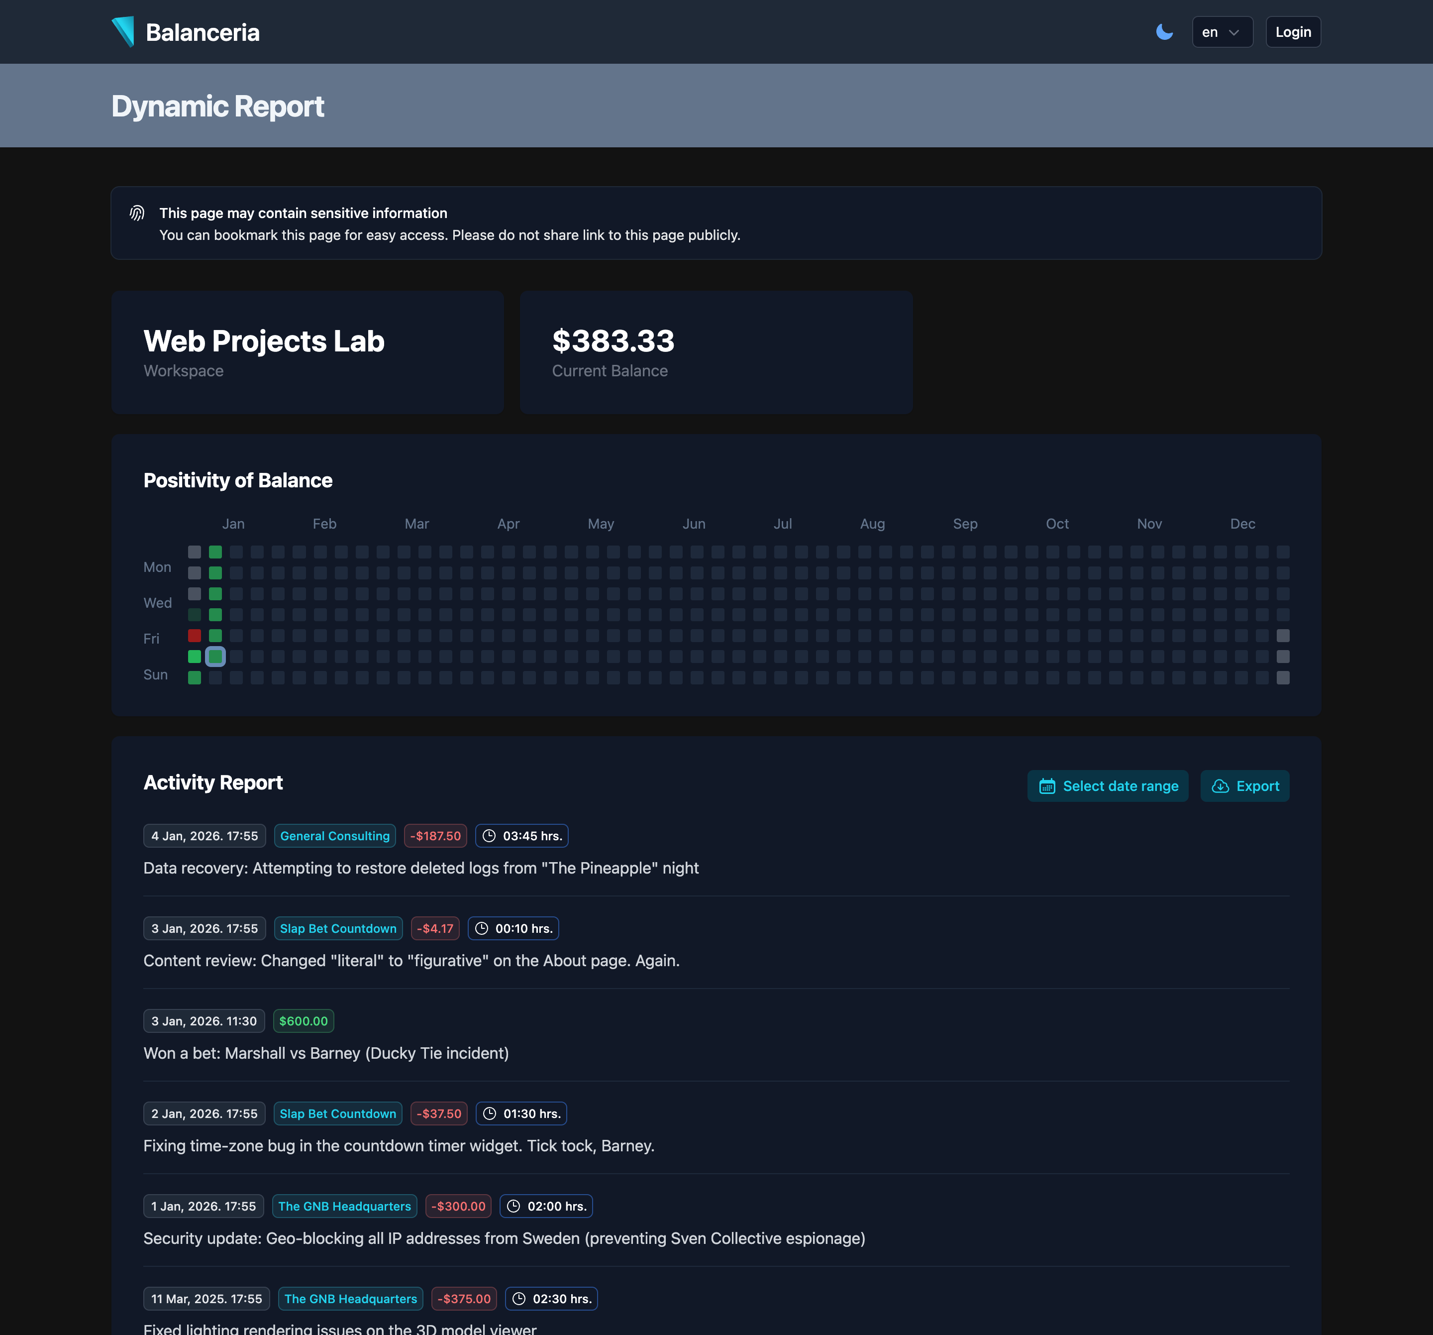This screenshot has width=1433, height=1335.
Task: Open the en language dropdown
Action: point(1222,32)
